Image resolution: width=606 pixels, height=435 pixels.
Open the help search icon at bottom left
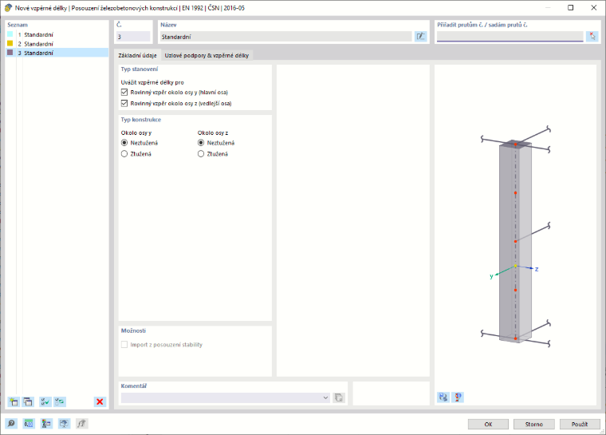(11, 424)
